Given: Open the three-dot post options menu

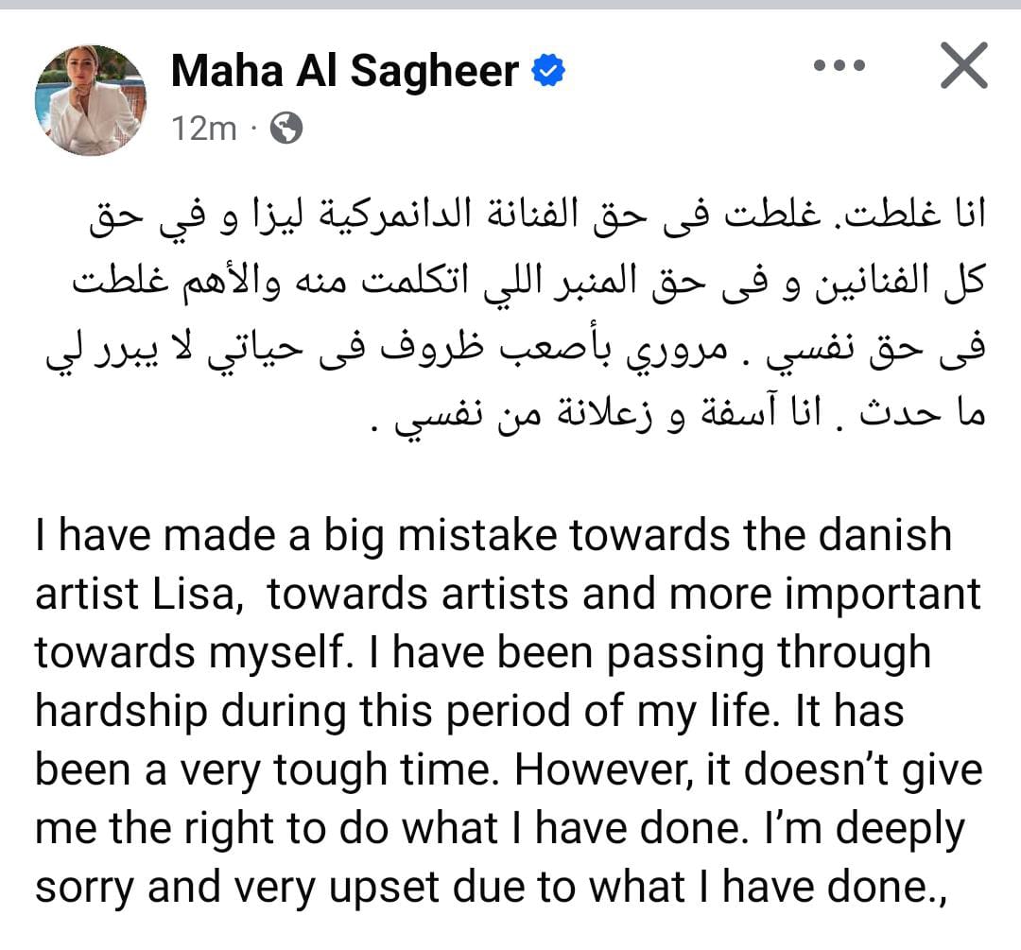Looking at the screenshot, I should click(840, 65).
